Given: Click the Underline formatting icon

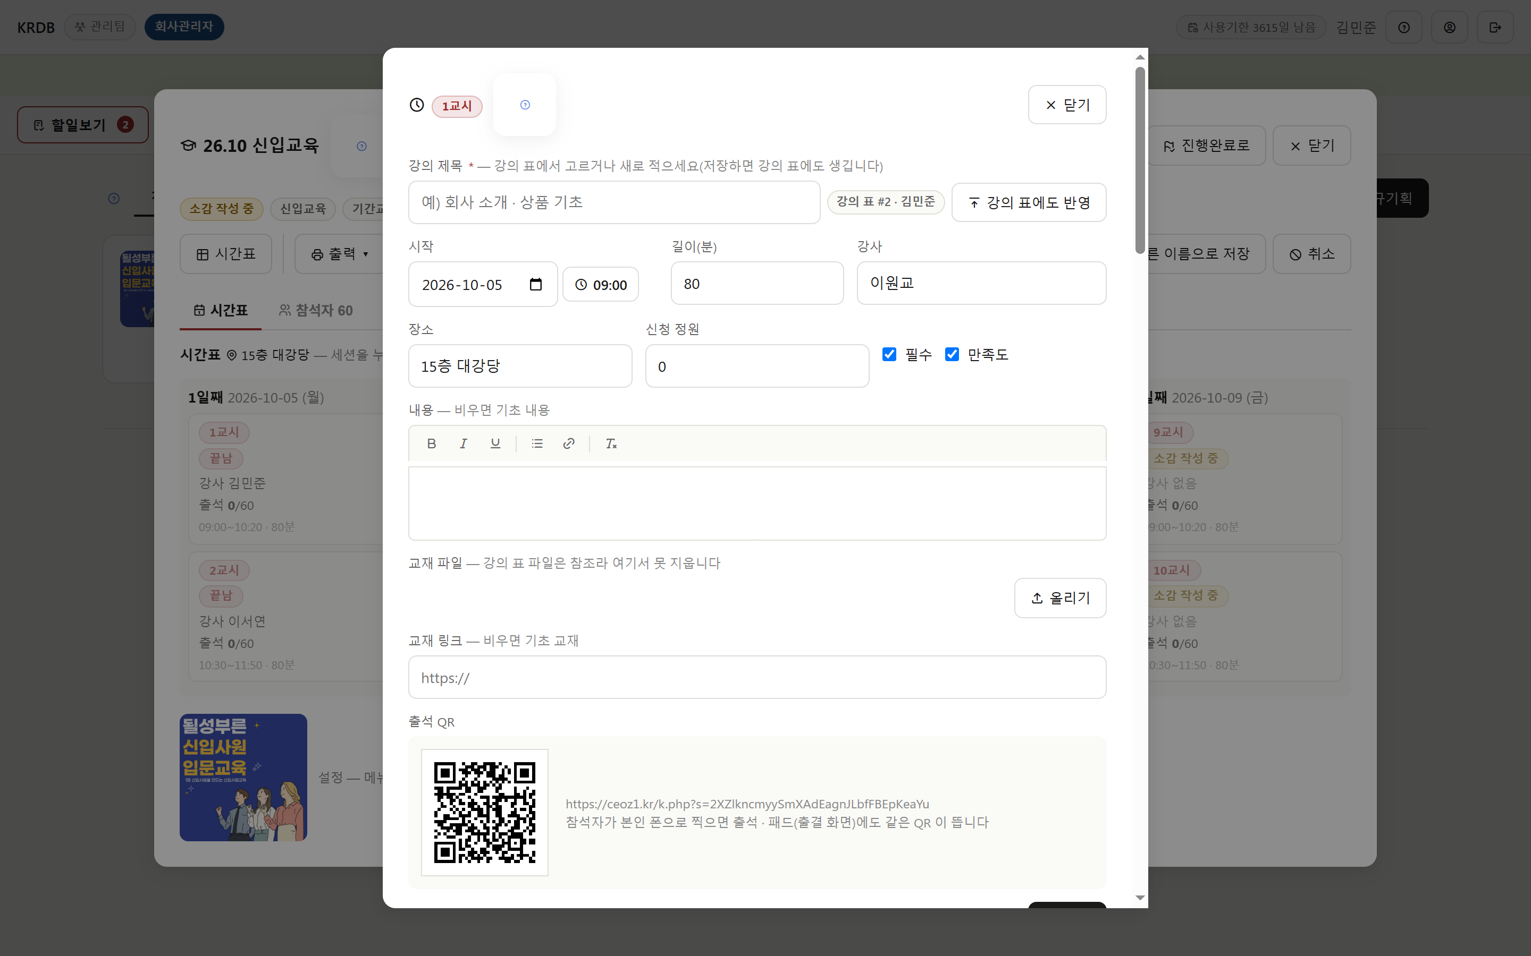Looking at the screenshot, I should coord(495,443).
